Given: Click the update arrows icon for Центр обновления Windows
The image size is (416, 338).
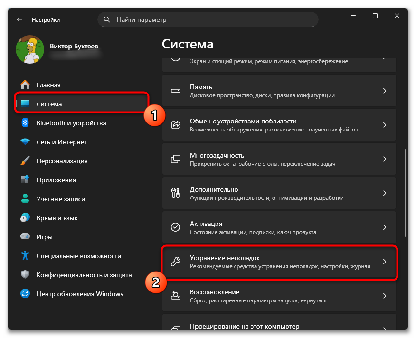Looking at the screenshot, I should (x=25, y=293).
